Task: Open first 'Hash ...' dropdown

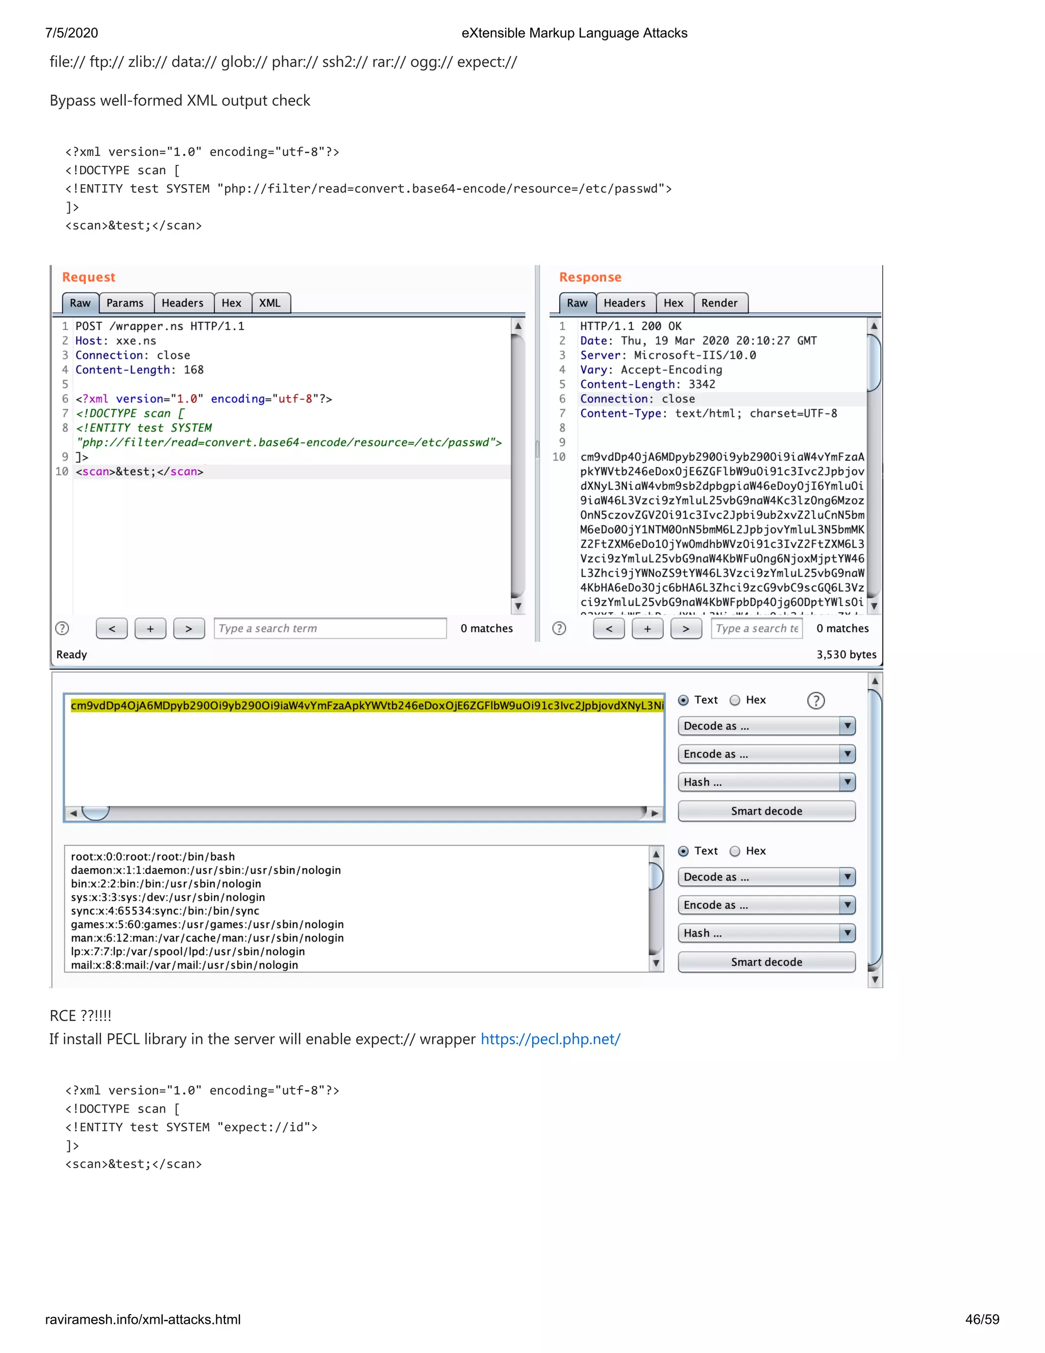Action: 766,782
